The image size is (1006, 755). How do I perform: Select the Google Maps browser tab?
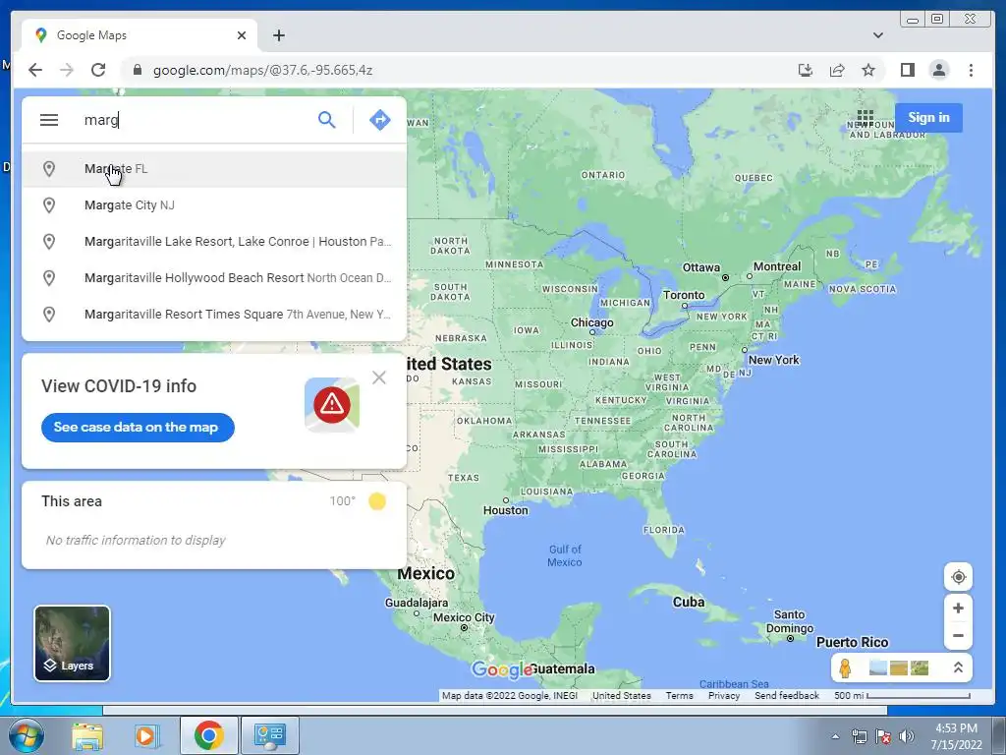tap(140, 35)
